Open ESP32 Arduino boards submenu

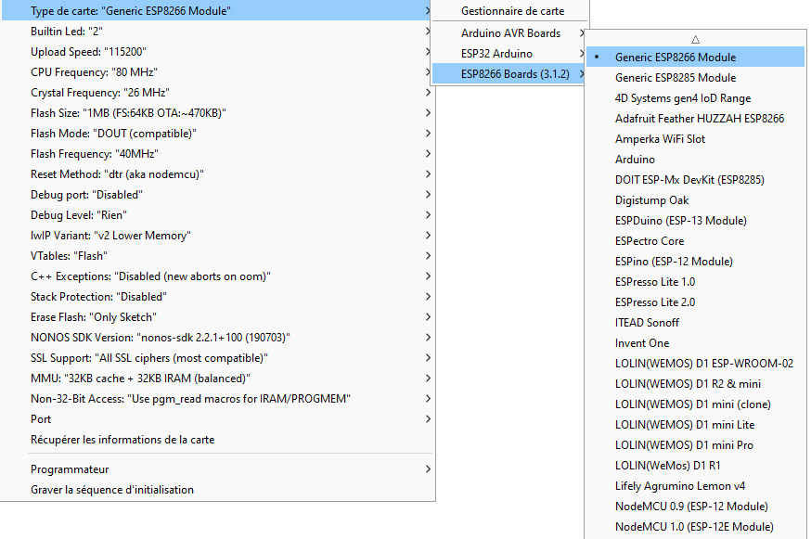[x=510, y=53]
